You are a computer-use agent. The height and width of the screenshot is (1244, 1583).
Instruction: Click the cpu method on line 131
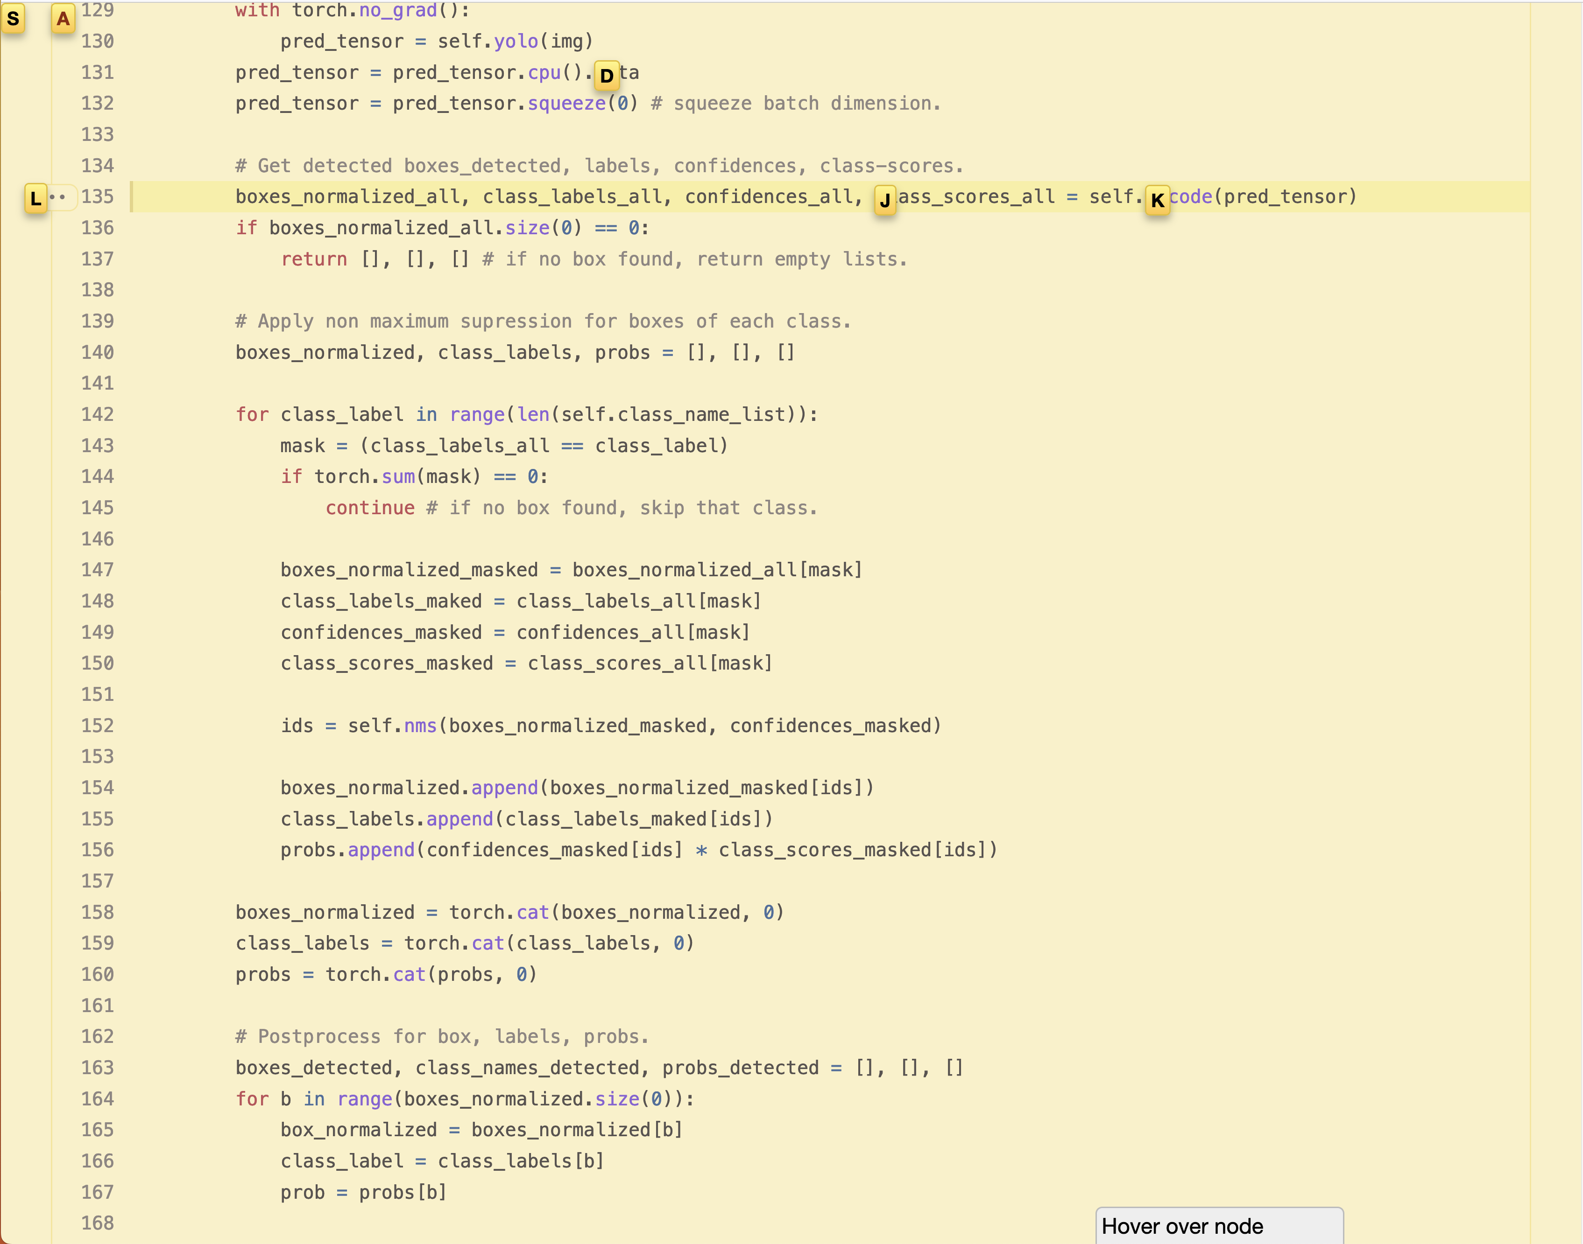click(544, 73)
